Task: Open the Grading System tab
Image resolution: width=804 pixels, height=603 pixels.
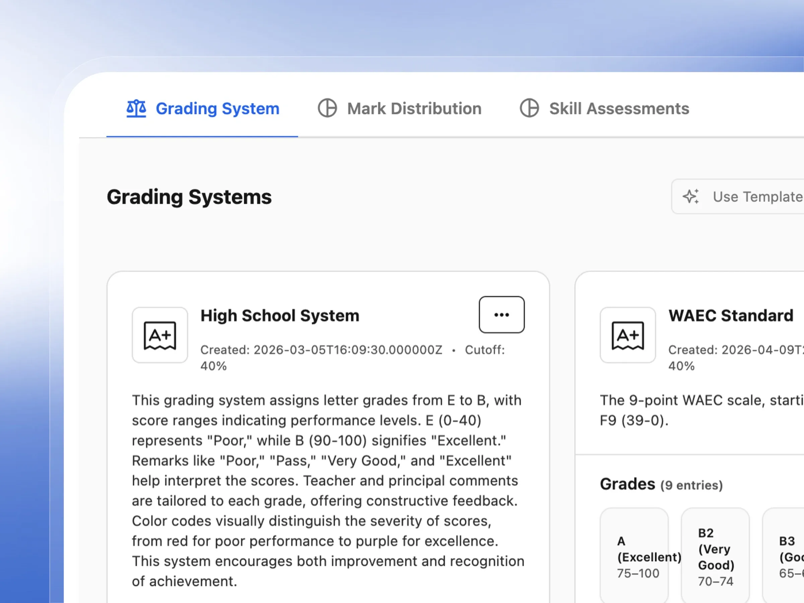Action: [202, 109]
